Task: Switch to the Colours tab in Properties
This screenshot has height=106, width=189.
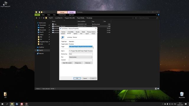Action: pos(93,34)
